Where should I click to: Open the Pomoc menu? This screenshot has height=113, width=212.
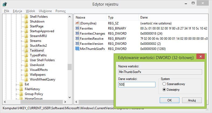click(x=61, y=11)
